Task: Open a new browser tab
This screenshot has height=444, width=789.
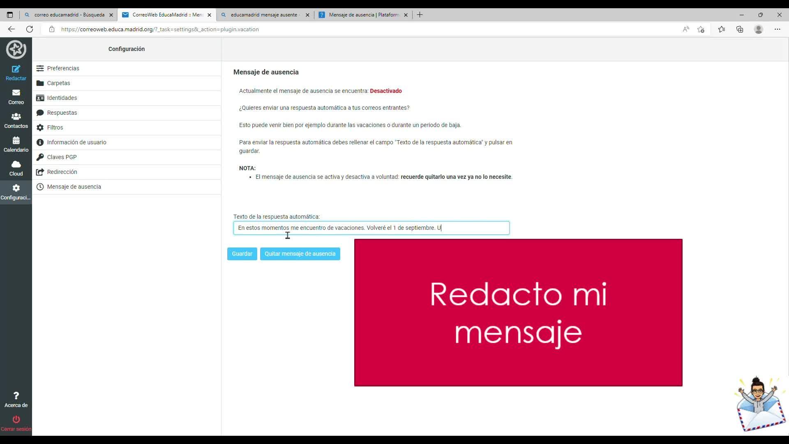Action: point(420,15)
